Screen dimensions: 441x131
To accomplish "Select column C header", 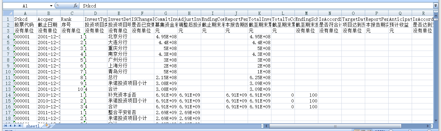I will 72,14.
